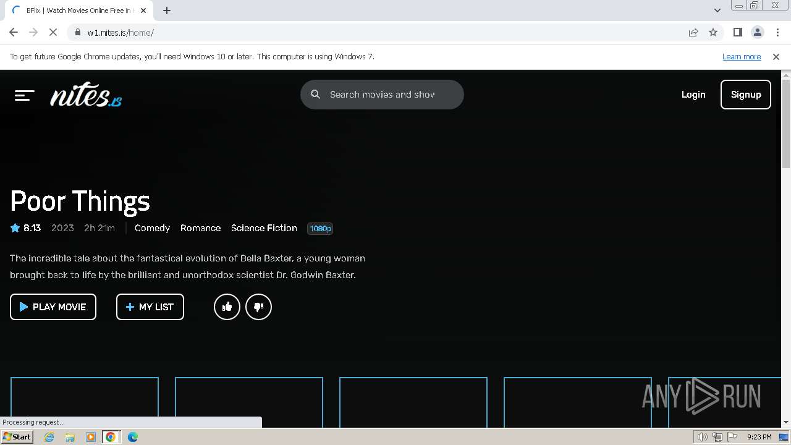Launch Microsoft Edge from taskbar
Screen dimensions: 791x445
(132, 437)
